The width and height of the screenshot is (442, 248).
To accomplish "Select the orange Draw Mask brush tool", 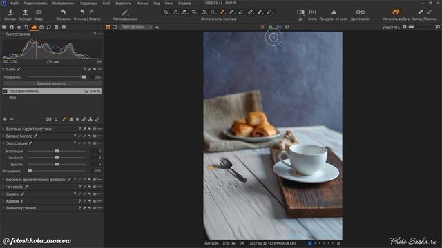I will tap(222, 12).
